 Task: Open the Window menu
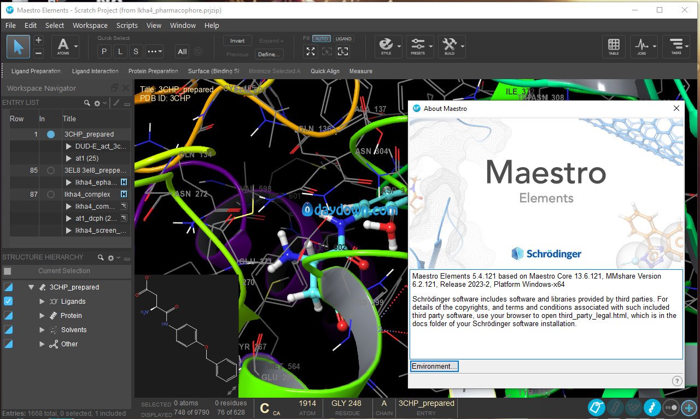(183, 25)
